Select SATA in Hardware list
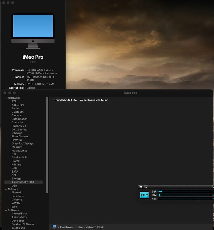Screen dimensions: 214x230 point(15,172)
